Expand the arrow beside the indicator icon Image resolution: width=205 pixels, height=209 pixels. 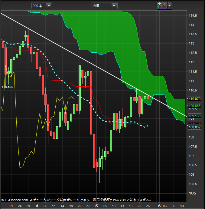tap(170, 5)
